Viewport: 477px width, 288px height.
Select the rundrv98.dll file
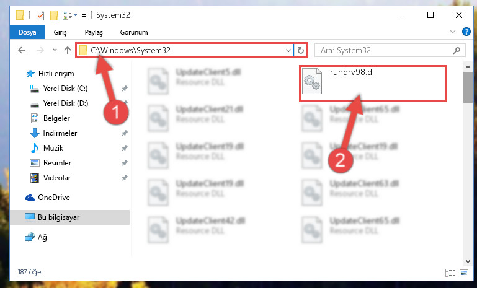(373, 83)
